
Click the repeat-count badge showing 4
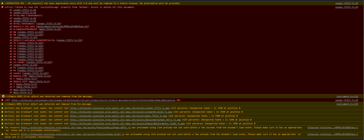pyautogui.click(x=3, y=96)
